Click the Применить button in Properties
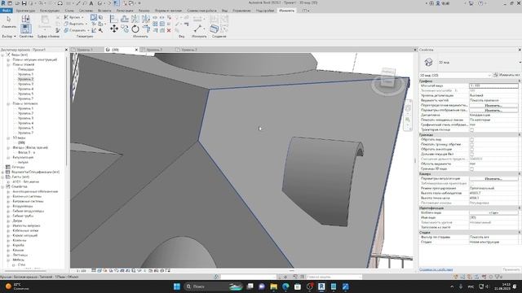The image size is (522, 293). 511,269
